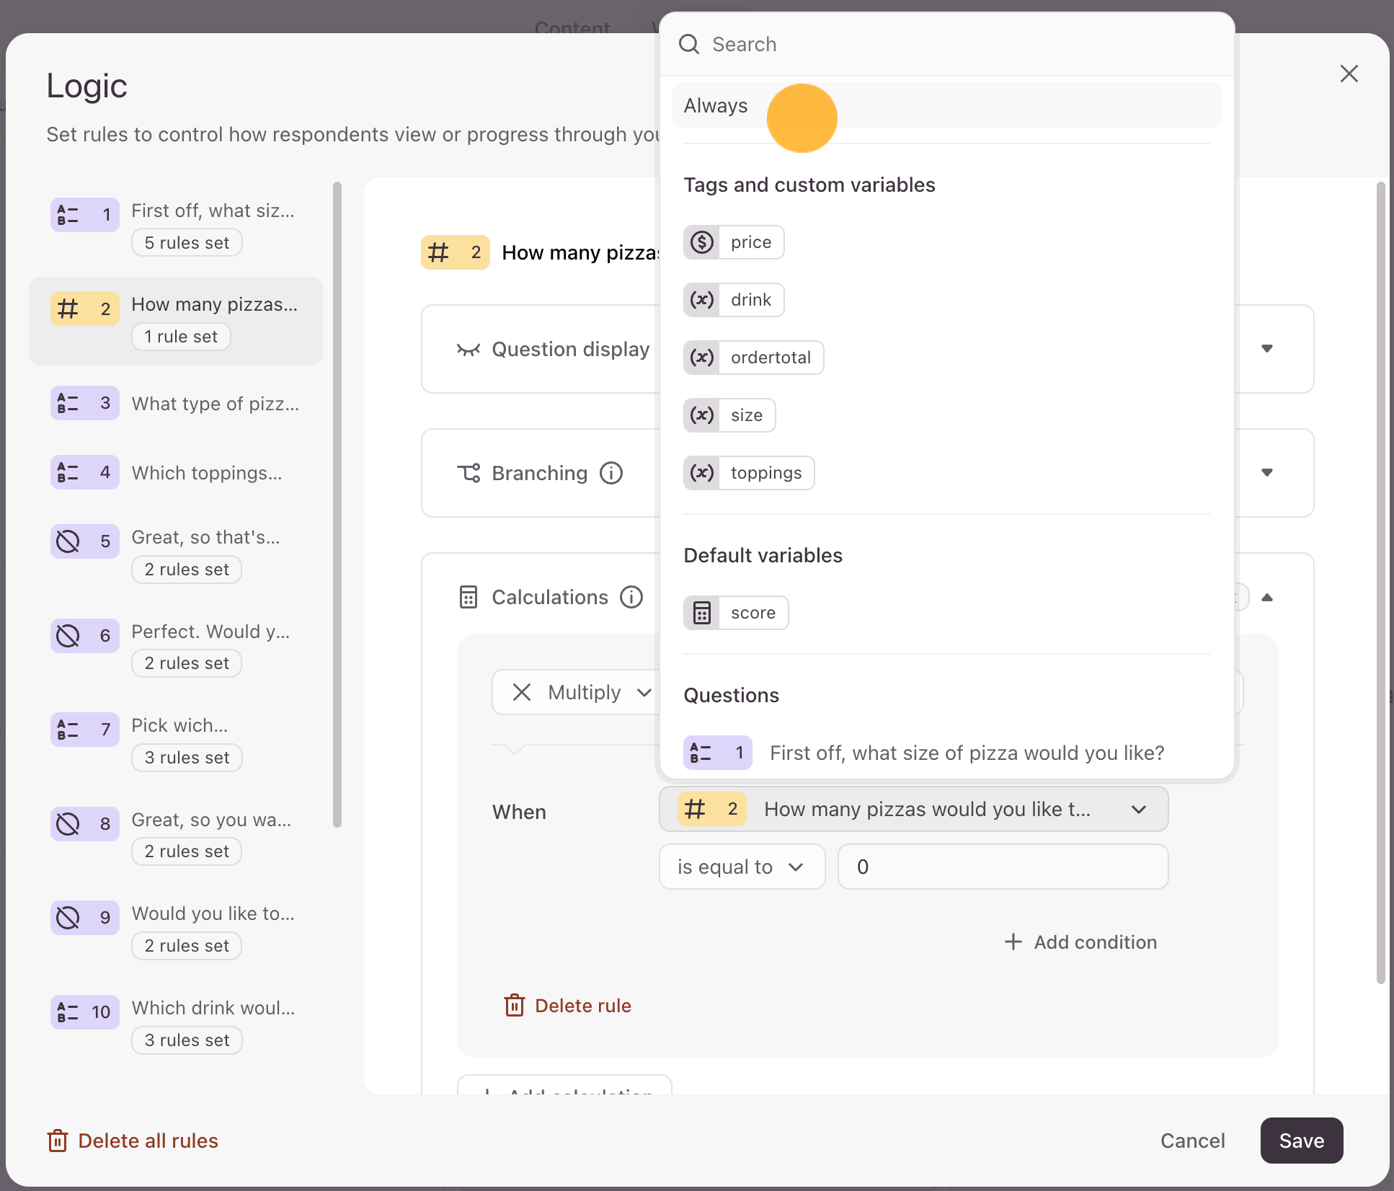1394x1191 pixels.
Task: Expand the Branching section arrow
Action: tap(1267, 473)
